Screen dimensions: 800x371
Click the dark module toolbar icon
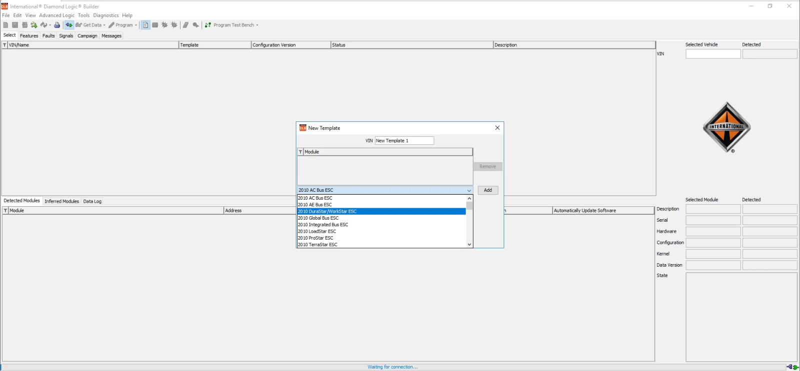(x=155, y=25)
